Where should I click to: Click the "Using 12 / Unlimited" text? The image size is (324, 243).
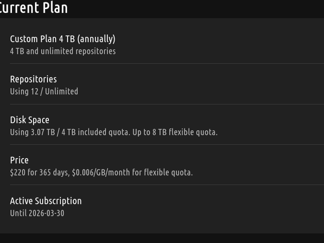pos(44,91)
